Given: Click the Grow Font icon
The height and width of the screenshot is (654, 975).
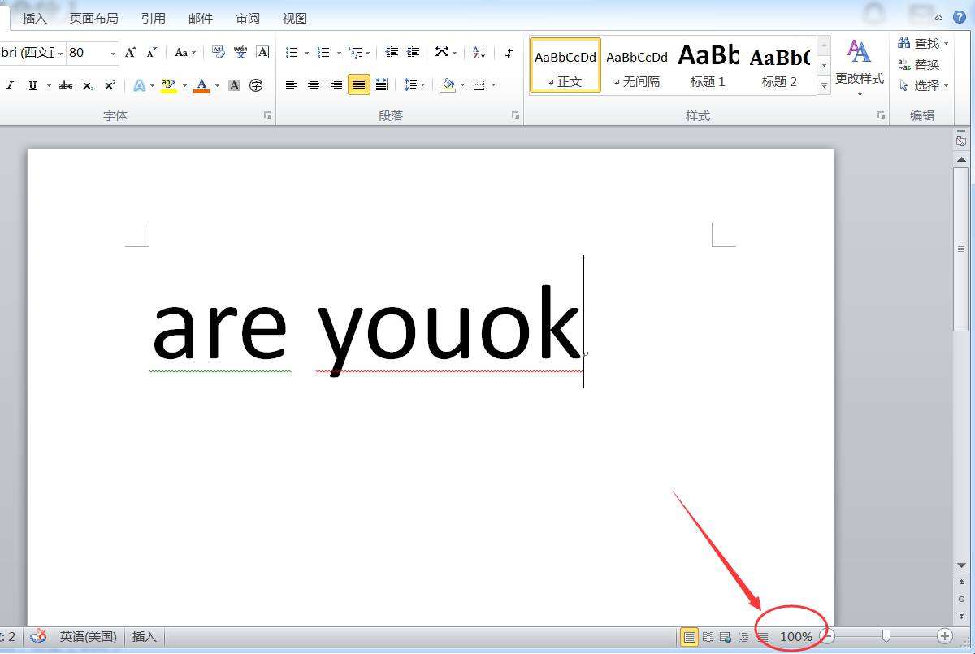Looking at the screenshot, I should (x=130, y=53).
